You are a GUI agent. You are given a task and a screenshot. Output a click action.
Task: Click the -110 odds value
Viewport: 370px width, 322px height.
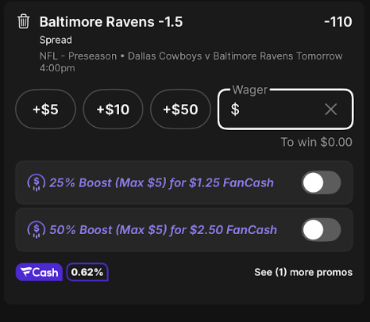[338, 21]
